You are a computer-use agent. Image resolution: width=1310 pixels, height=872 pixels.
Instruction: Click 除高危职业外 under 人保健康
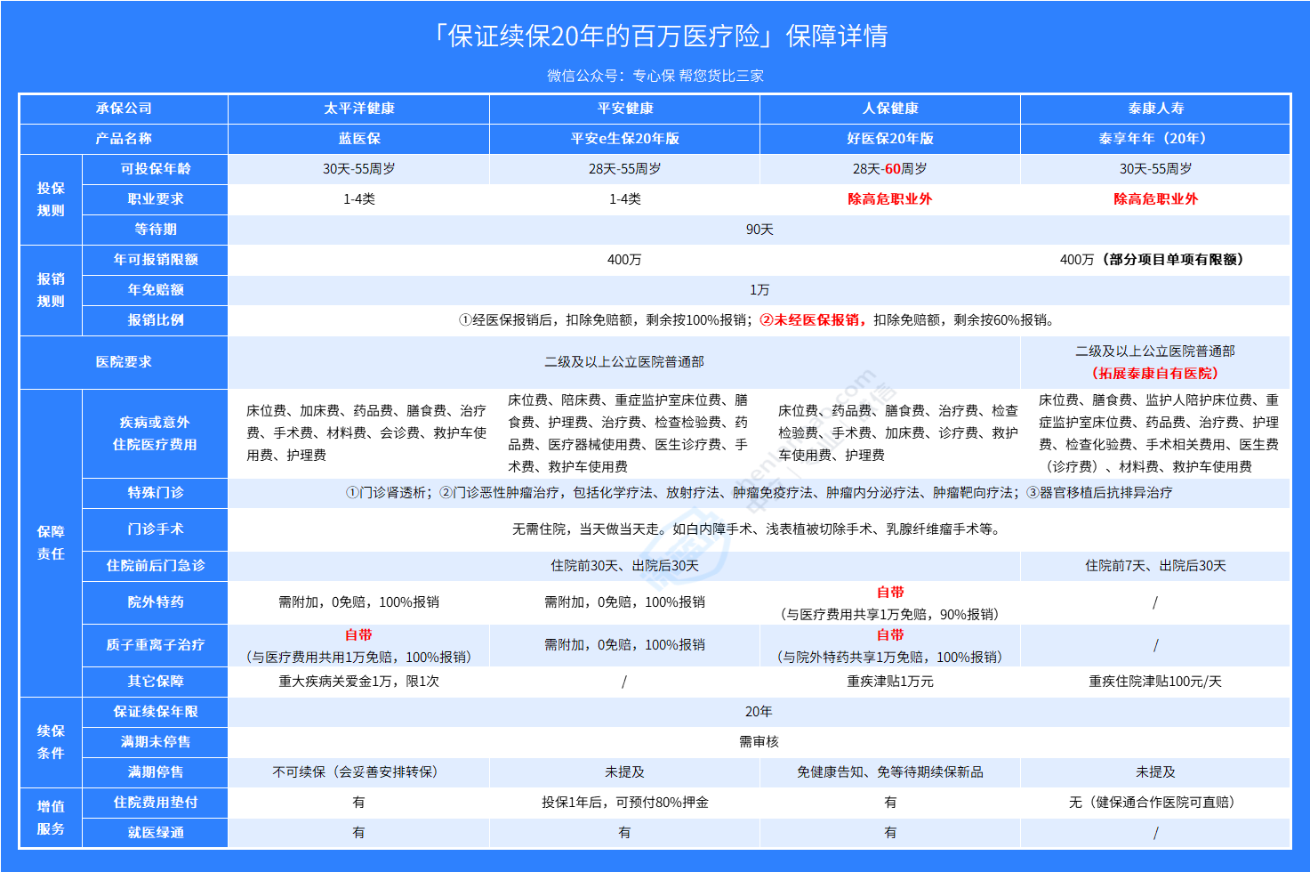tap(890, 199)
